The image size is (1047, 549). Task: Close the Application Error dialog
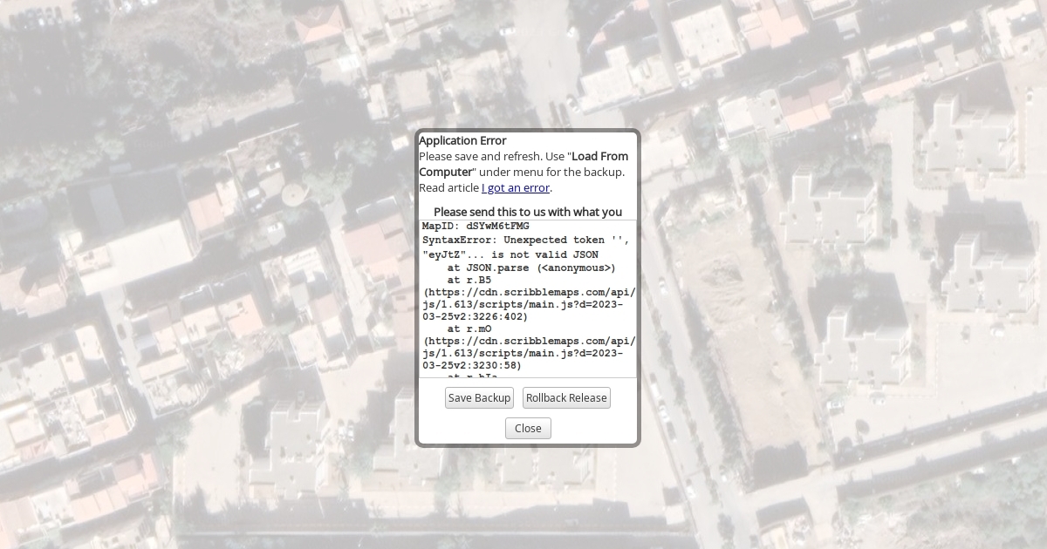tap(528, 429)
